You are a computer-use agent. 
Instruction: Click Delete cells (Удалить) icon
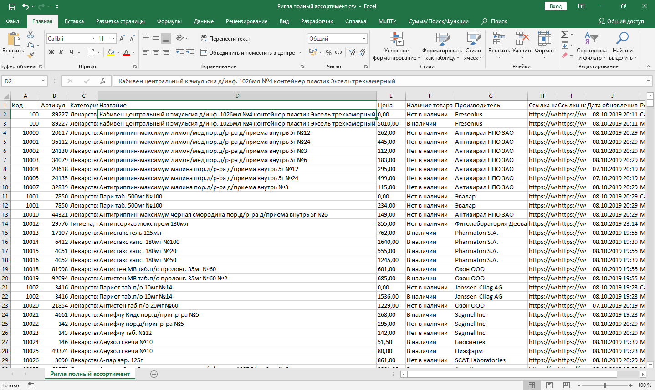tap(522, 39)
